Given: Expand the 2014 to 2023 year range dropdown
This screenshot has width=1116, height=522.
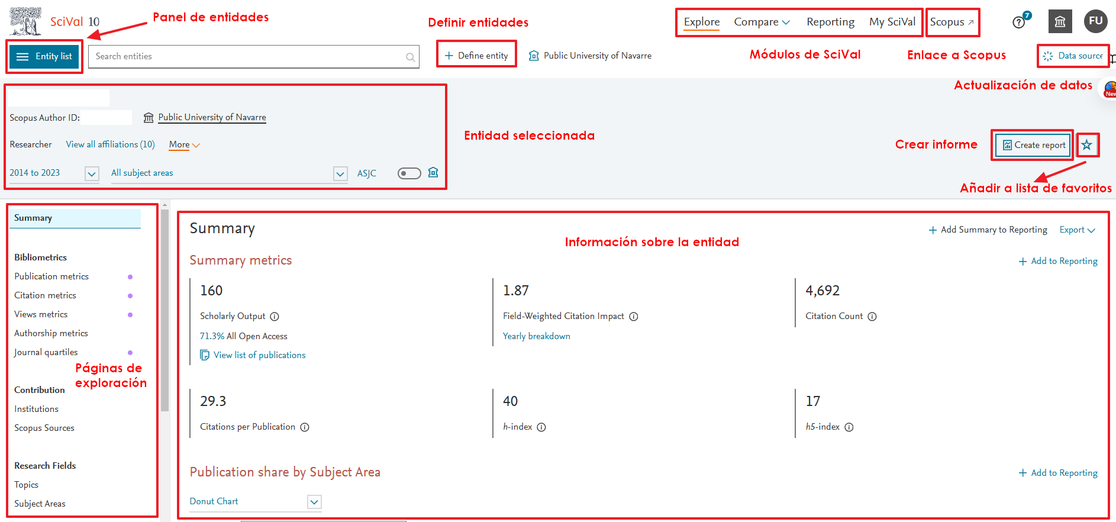Looking at the screenshot, I should (x=92, y=174).
